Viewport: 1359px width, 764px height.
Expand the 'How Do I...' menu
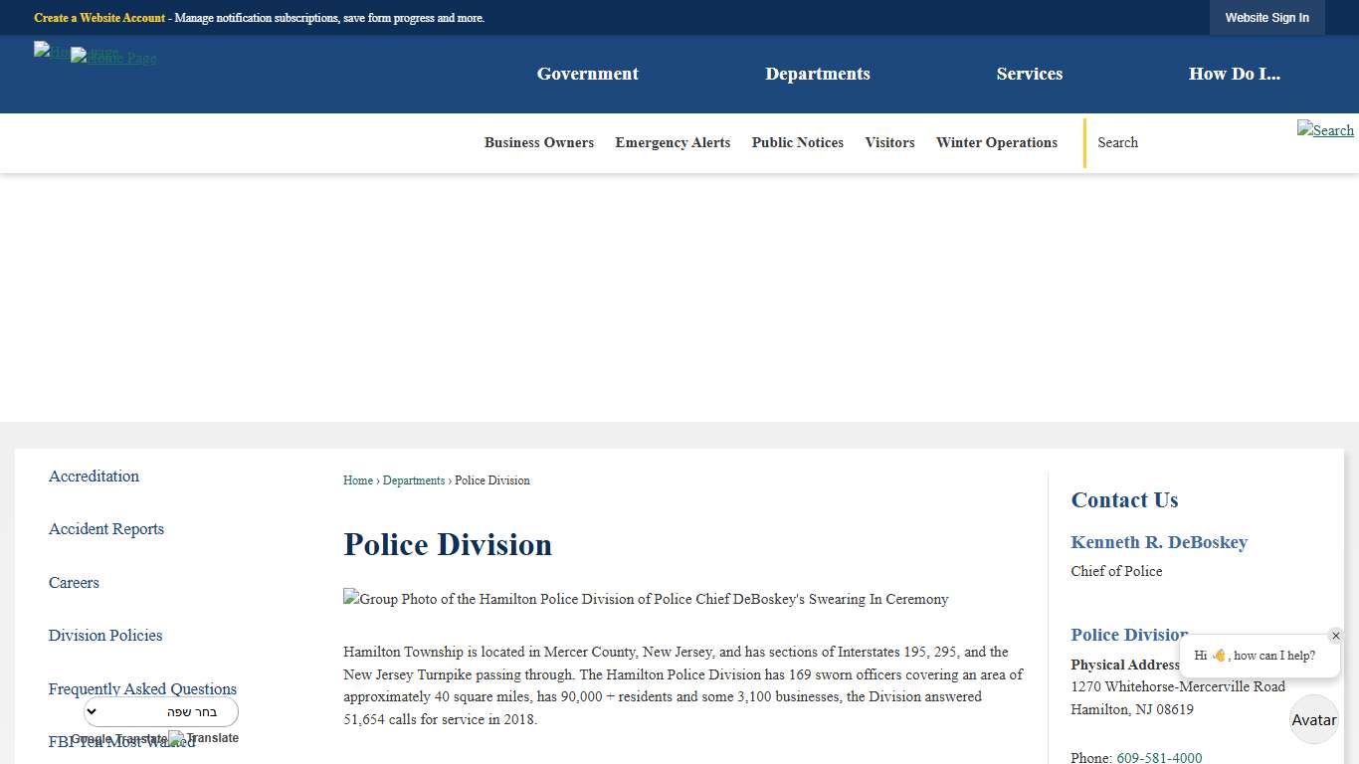pyautogui.click(x=1235, y=74)
